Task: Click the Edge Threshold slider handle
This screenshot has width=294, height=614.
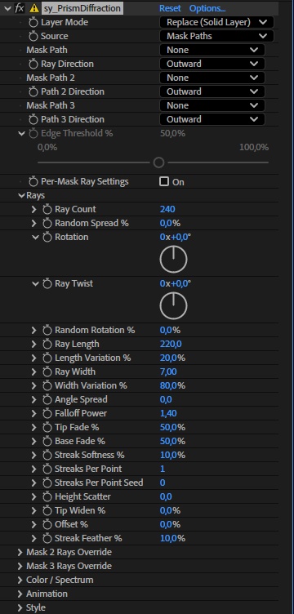Action: tap(158, 162)
